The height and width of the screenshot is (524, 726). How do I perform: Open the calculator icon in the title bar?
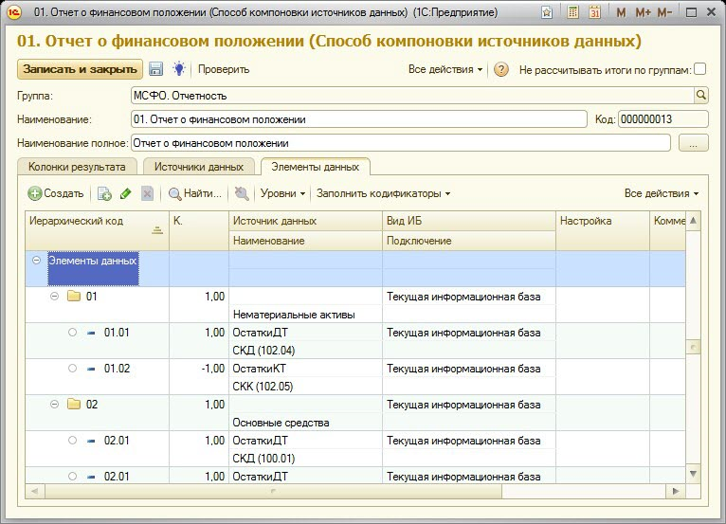572,12
